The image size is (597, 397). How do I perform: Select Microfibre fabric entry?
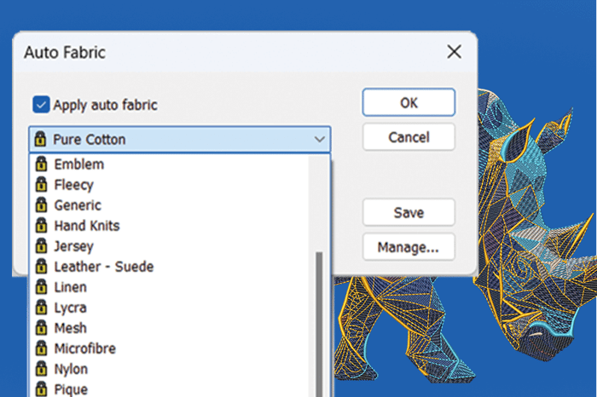84,348
